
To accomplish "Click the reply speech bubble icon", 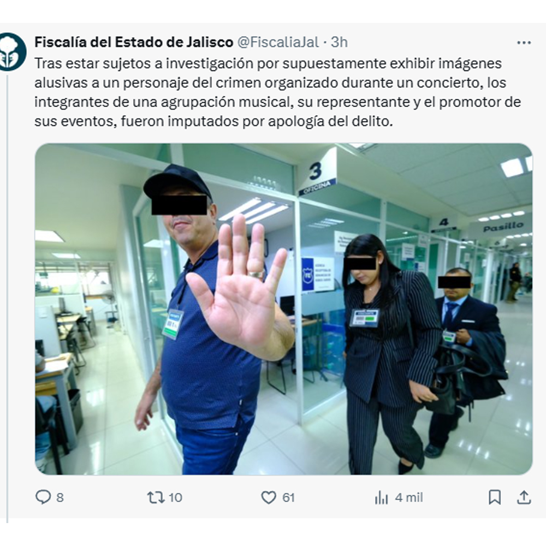I will click(43, 497).
